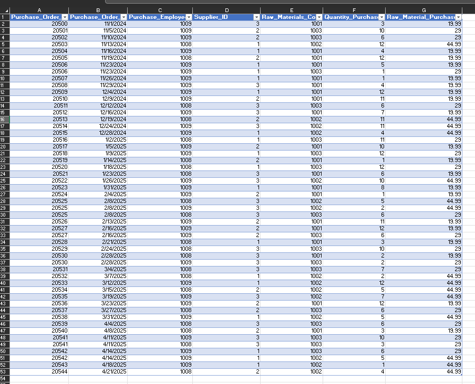Select column B by its header letter

tap(98, 10)
